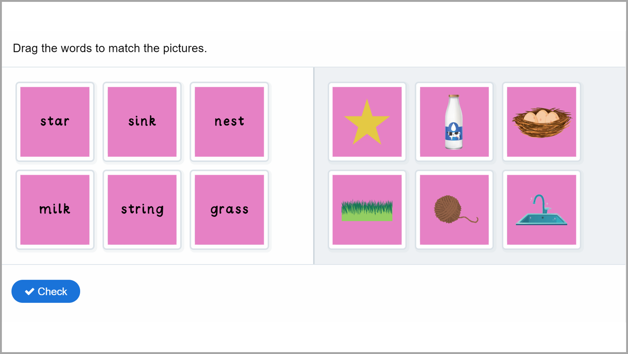Image resolution: width=628 pixels, height=354 pixels.
Task: Select the string word card
Action: [x=142, y=209]
